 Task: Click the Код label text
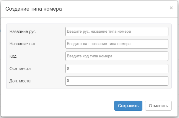tap(13, 56)
